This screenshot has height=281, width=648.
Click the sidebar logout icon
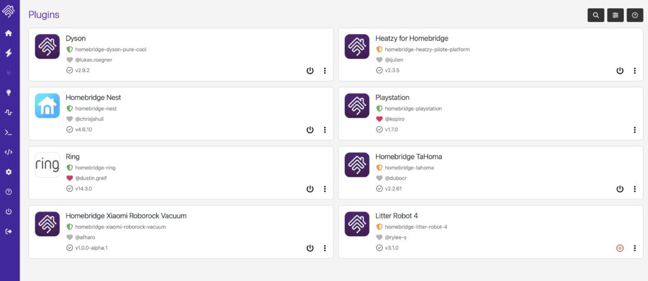[x=8, y=232]
